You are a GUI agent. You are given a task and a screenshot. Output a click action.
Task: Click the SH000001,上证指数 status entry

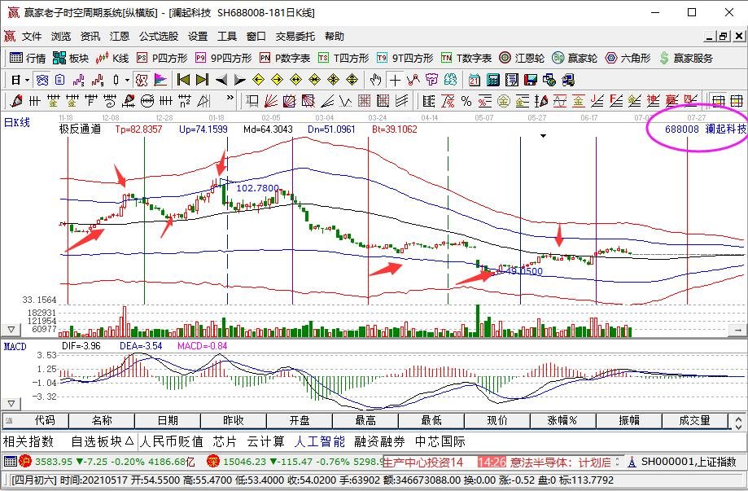pos(684,462)
